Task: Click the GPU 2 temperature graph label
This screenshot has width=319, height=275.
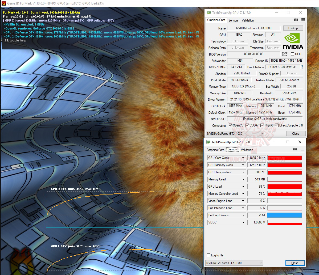Action: 76,189
